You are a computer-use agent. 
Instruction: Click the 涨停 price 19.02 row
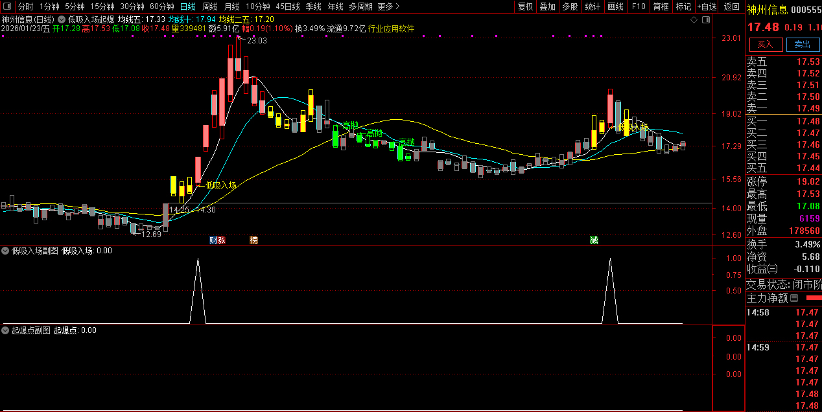click(x=784, y=182)
